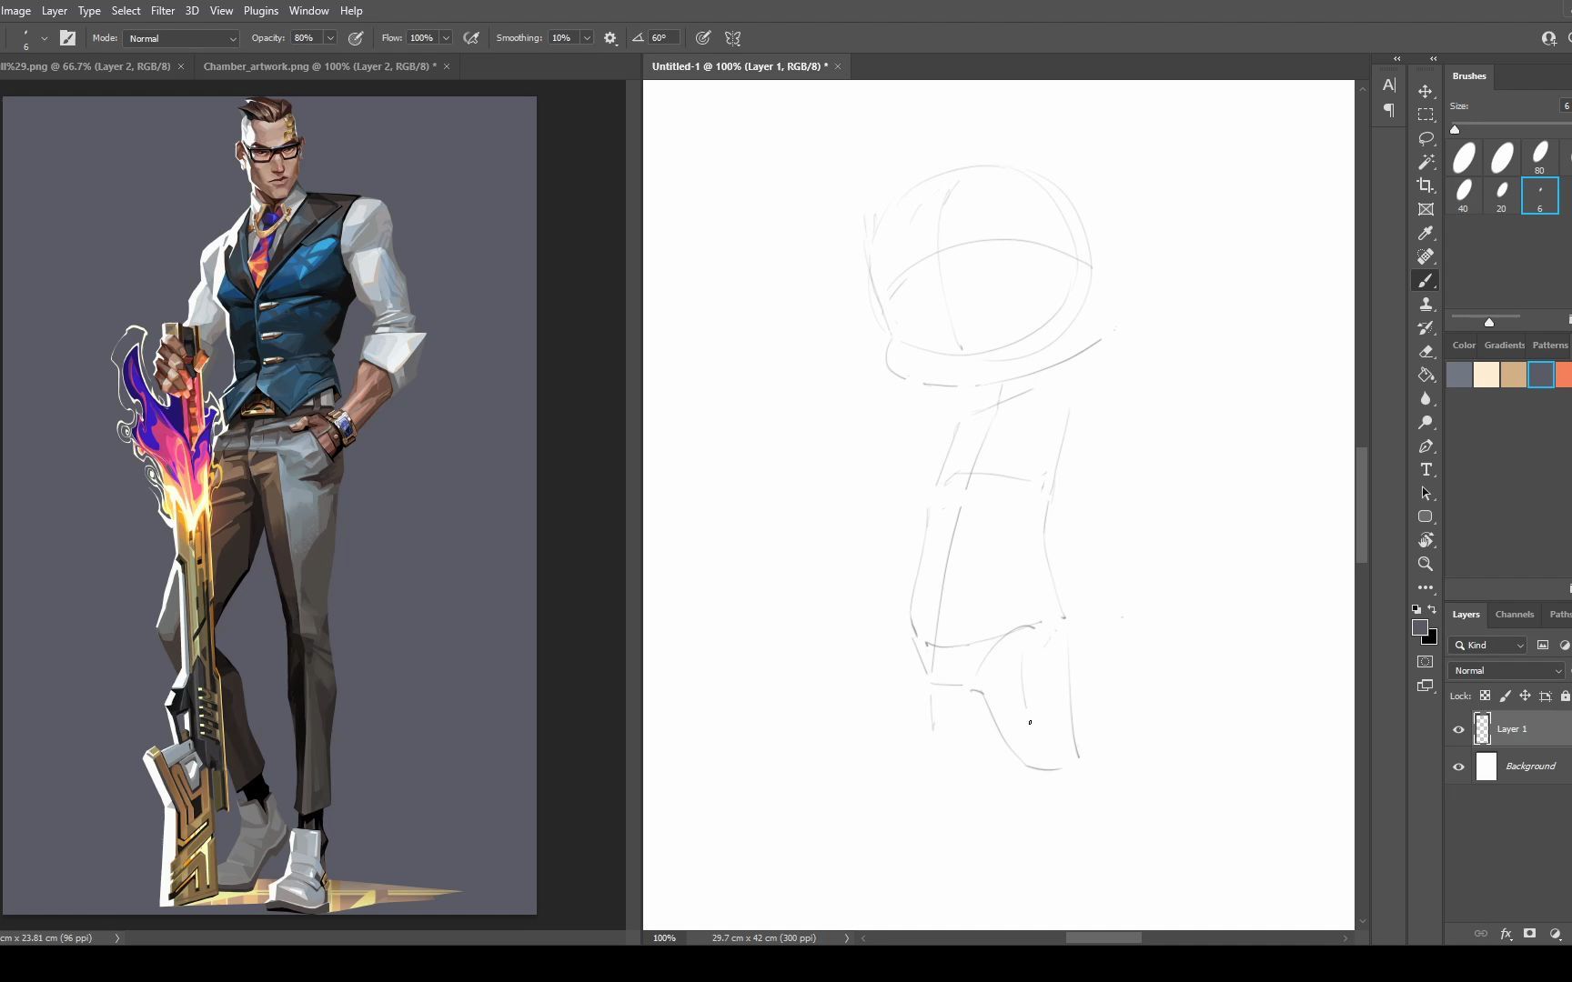Select the Paint Bucket tool

pos(1426,375)
